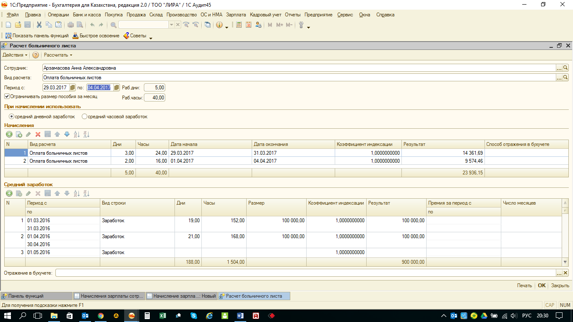The width and height of the screenshot is (573, 322).
Task: Add a row in Средний заработок table
Action: 9,193
